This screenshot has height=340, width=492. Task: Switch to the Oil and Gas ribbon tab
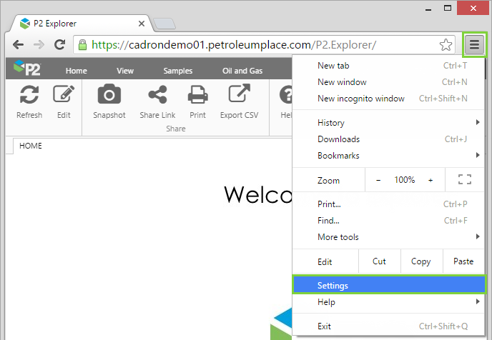242,71
